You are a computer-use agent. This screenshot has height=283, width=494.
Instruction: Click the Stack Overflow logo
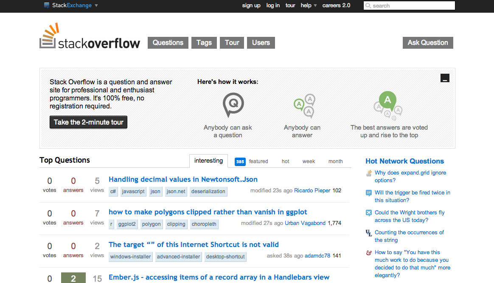coord(90,36)
